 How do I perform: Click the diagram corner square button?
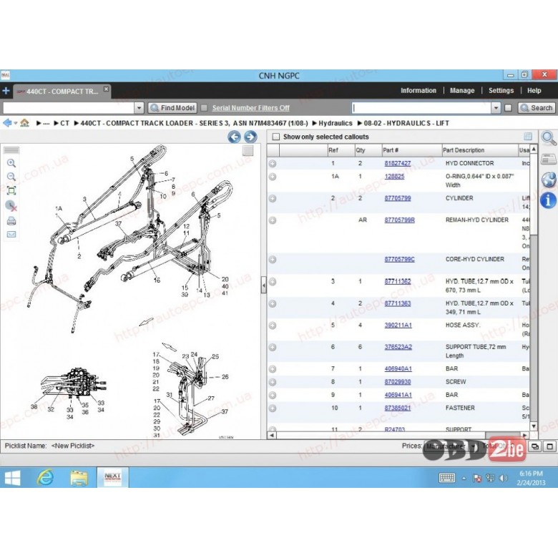coord(248,151)
